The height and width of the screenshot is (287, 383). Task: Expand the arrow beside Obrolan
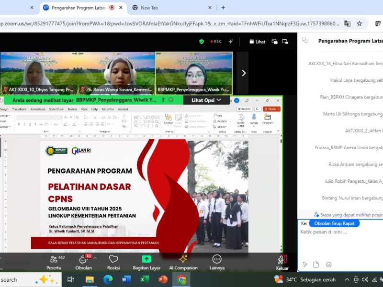point(95,258)
